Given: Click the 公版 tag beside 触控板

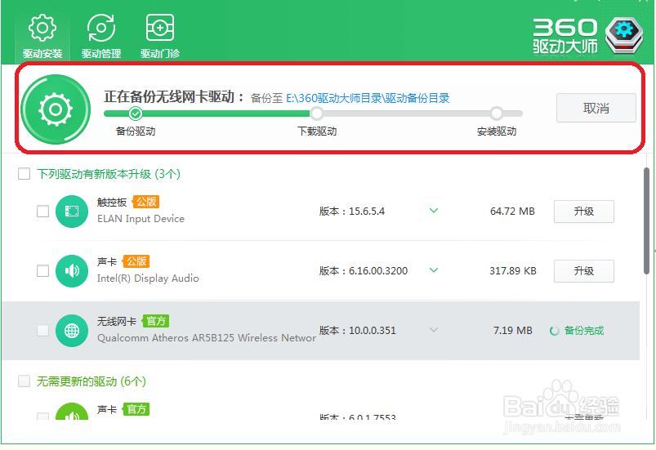Looking at the screenshot, I should (x=146, y=202).
